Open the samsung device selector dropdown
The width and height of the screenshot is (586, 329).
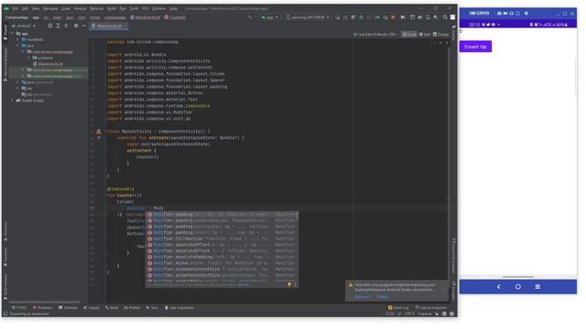point(308,17)
